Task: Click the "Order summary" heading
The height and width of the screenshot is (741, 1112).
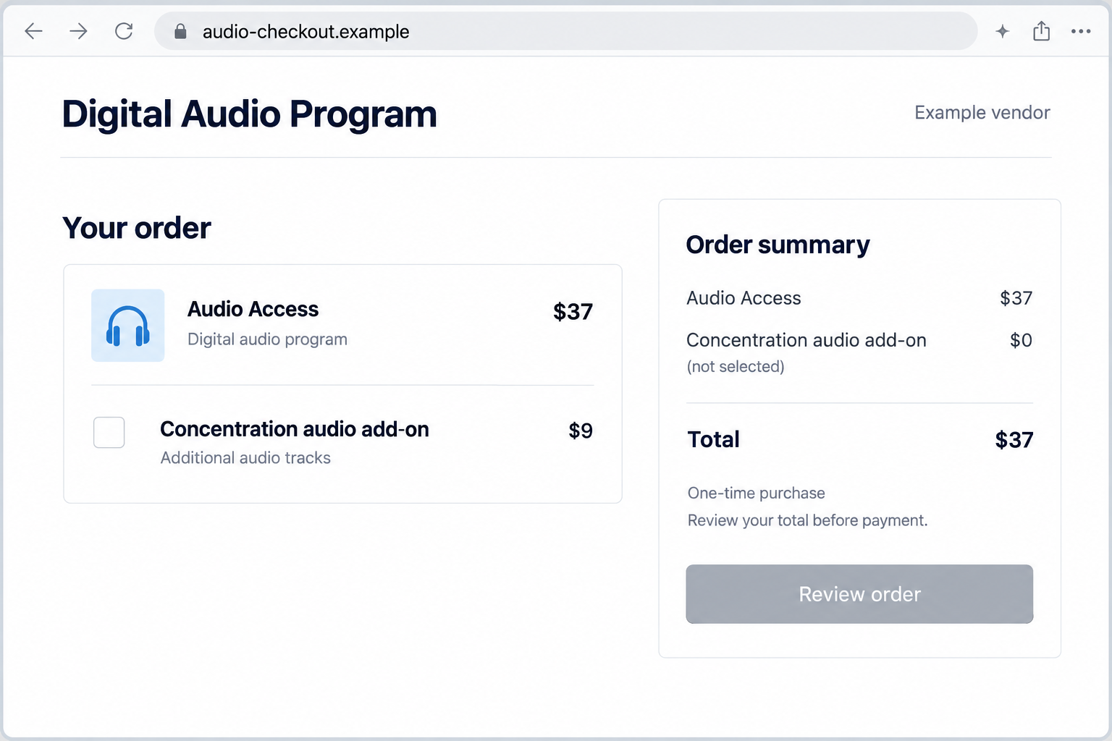Action: [x=778, y=245]
